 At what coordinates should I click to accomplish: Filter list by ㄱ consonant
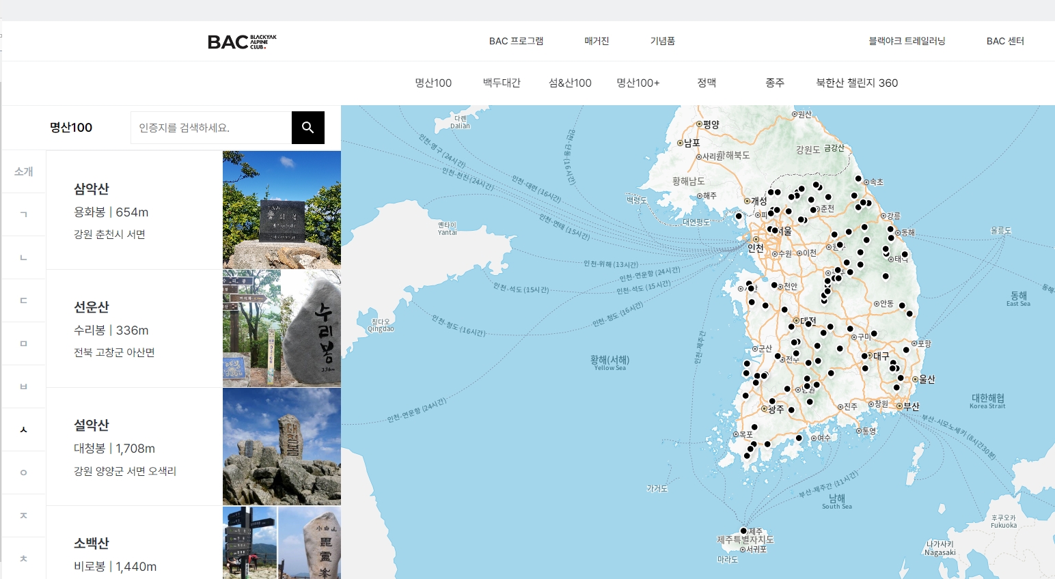click(x=24, y=214)
